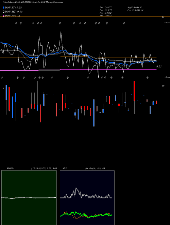
Task: Click the 'Pre V: 0.002 M' value
Action: [x=135, y=10]
